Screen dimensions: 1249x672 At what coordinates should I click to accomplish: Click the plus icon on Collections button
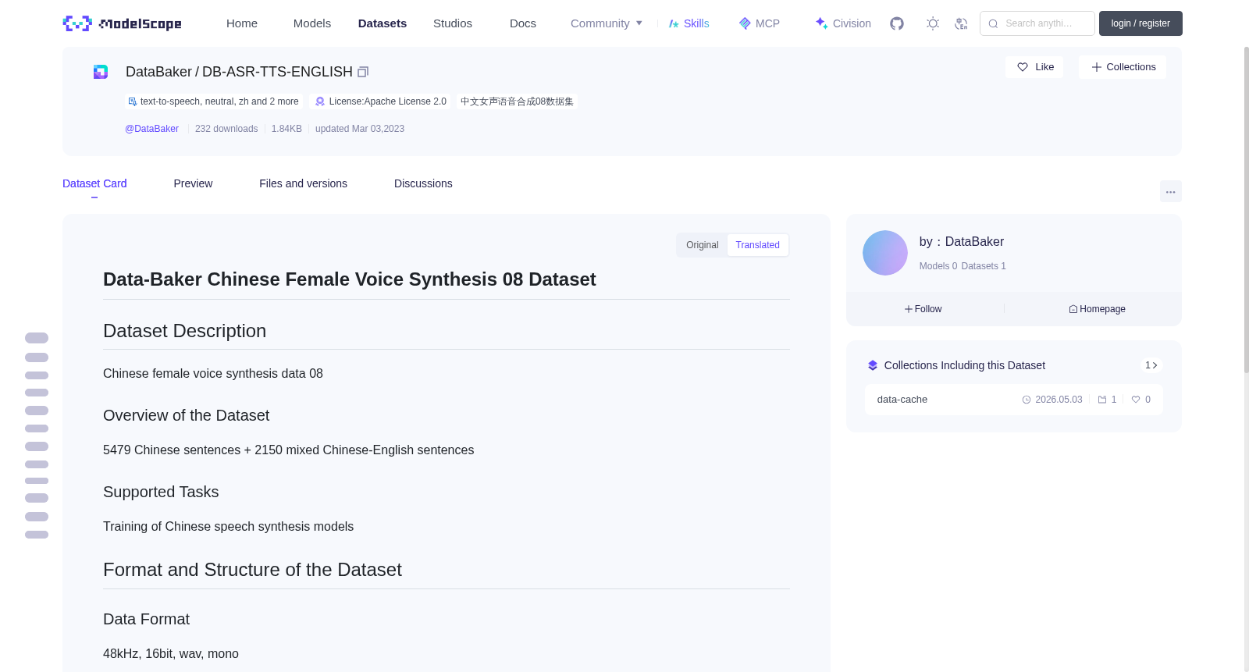point(1096,67)
